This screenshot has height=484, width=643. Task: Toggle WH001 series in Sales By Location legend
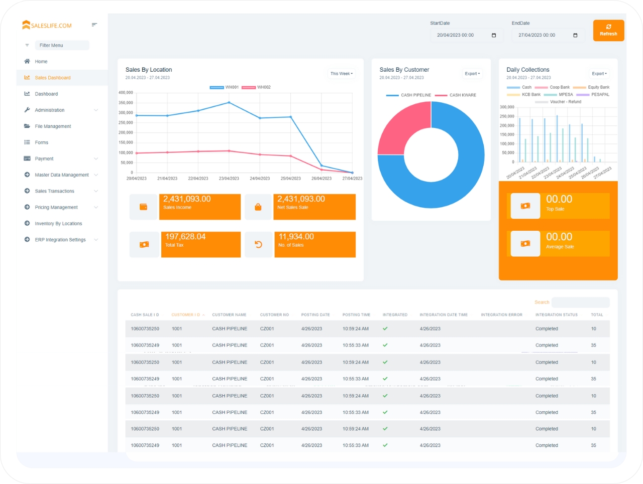(x=224, y=87)
